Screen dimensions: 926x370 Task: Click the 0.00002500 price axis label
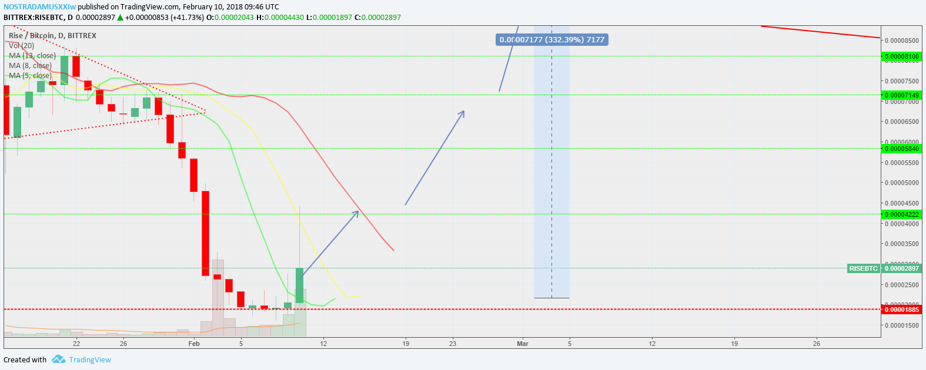click(x=902, y=285)
